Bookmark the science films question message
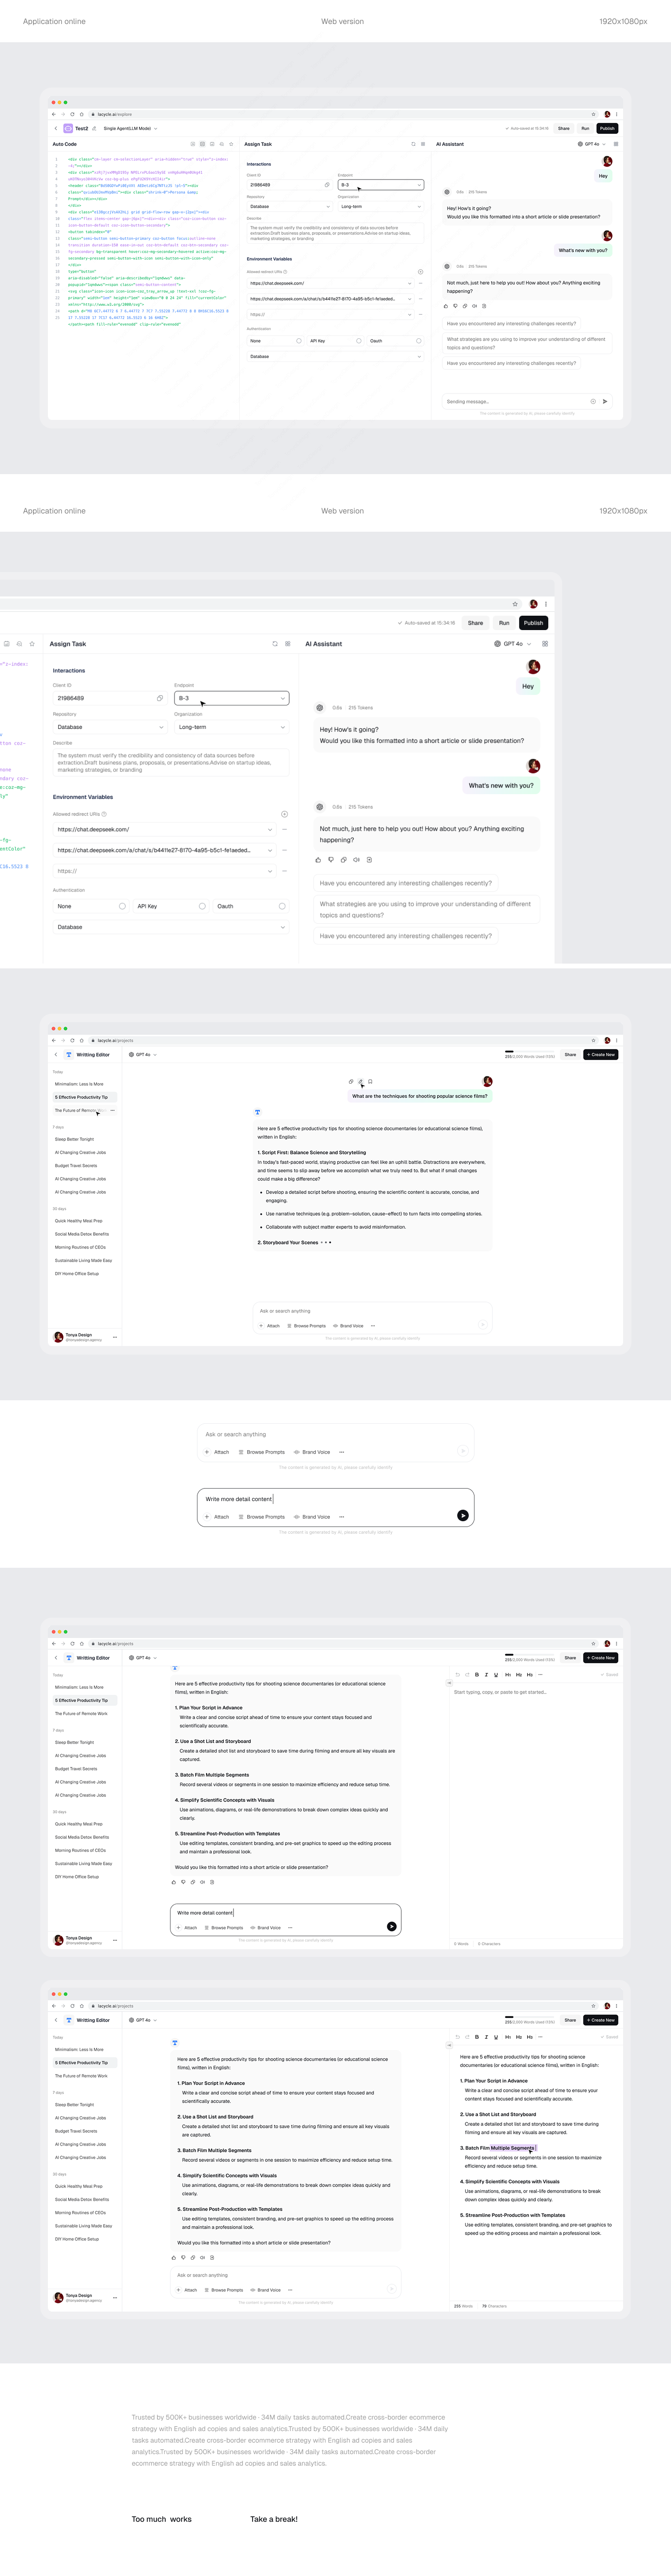 (x=370, y=1081)
